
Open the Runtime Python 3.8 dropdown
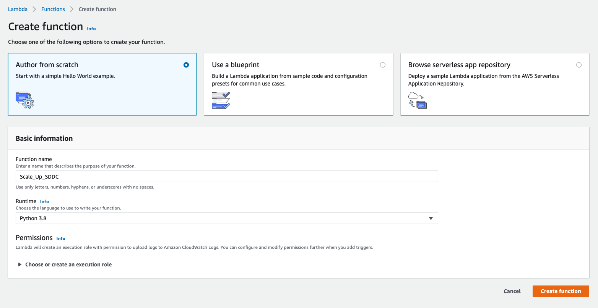tap(226, 218)
